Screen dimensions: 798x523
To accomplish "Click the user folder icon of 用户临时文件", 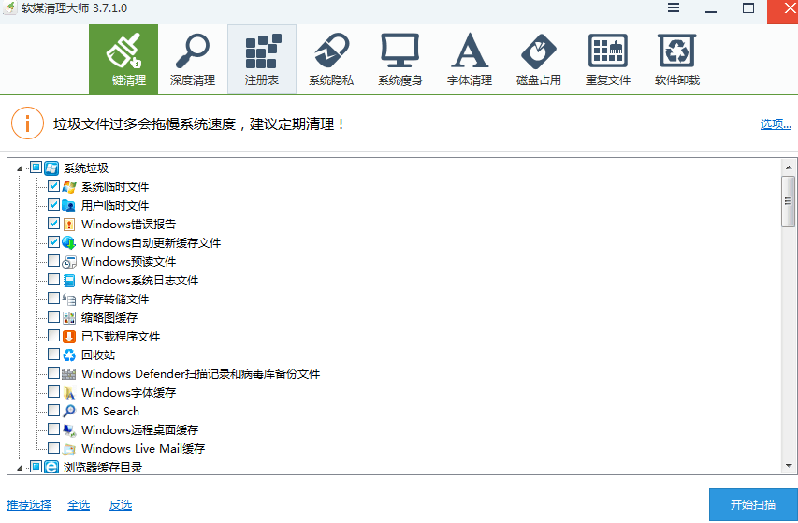I will (69, 206).
